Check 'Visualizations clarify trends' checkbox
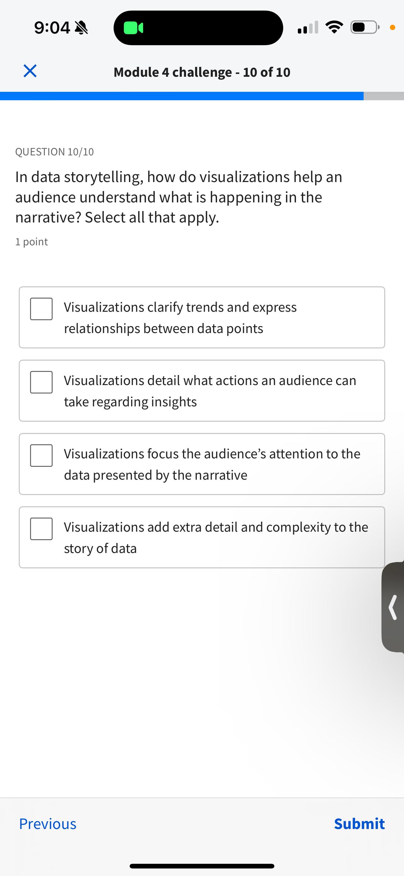The image size is (404, 876). tap(41, 309)
